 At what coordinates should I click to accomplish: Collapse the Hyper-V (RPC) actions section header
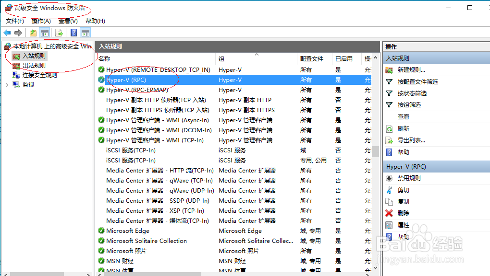tap(436, 167)
